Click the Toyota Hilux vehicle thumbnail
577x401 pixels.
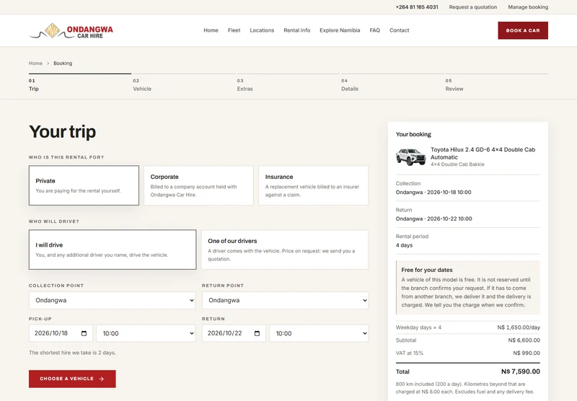click(x=410, y=157)
